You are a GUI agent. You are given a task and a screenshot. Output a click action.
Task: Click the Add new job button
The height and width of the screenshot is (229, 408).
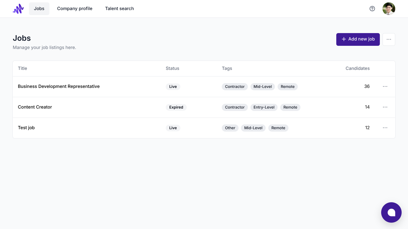358,39
